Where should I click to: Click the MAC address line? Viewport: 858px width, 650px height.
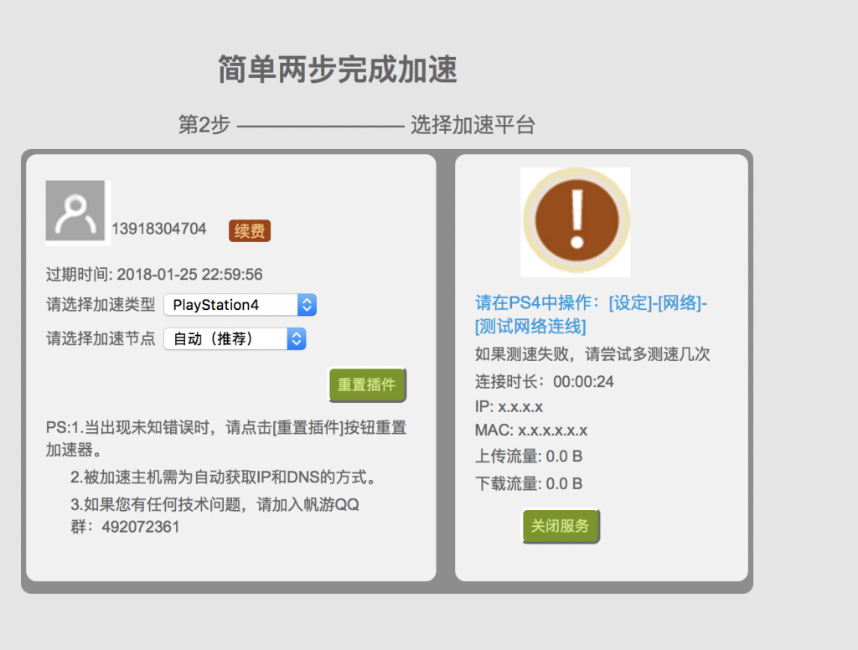pyautogui.click(x=530, y=431)
